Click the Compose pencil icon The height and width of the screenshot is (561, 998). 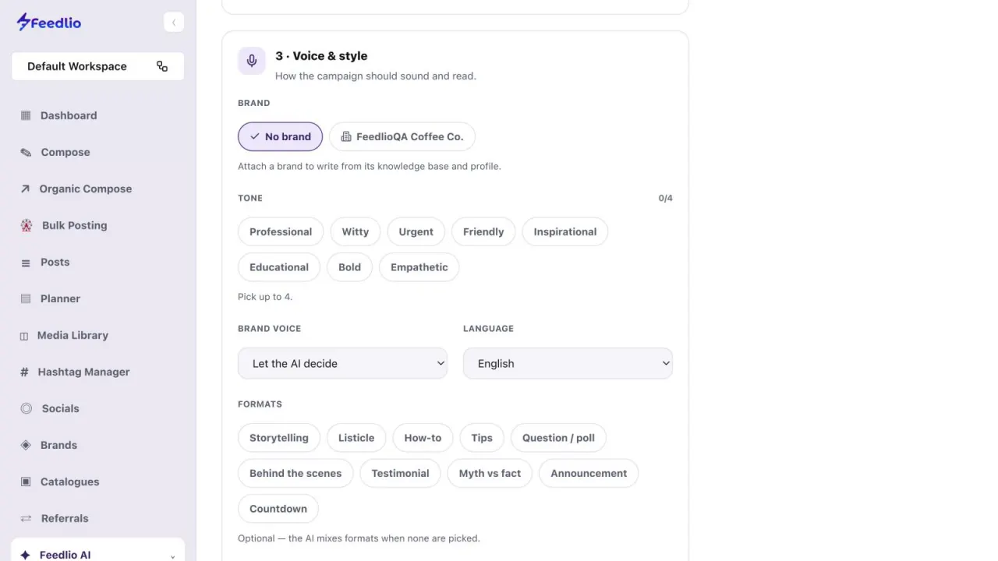click(26, 152)
